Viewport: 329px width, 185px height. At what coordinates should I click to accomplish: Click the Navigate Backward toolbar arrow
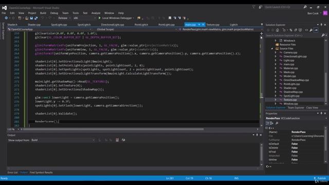tap(6, 18)
